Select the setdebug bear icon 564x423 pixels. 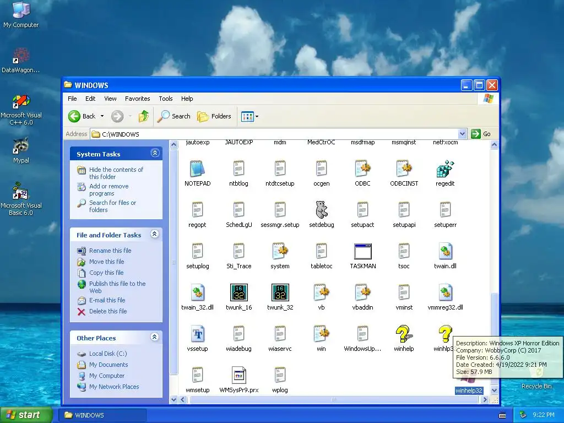pos(321,210)
